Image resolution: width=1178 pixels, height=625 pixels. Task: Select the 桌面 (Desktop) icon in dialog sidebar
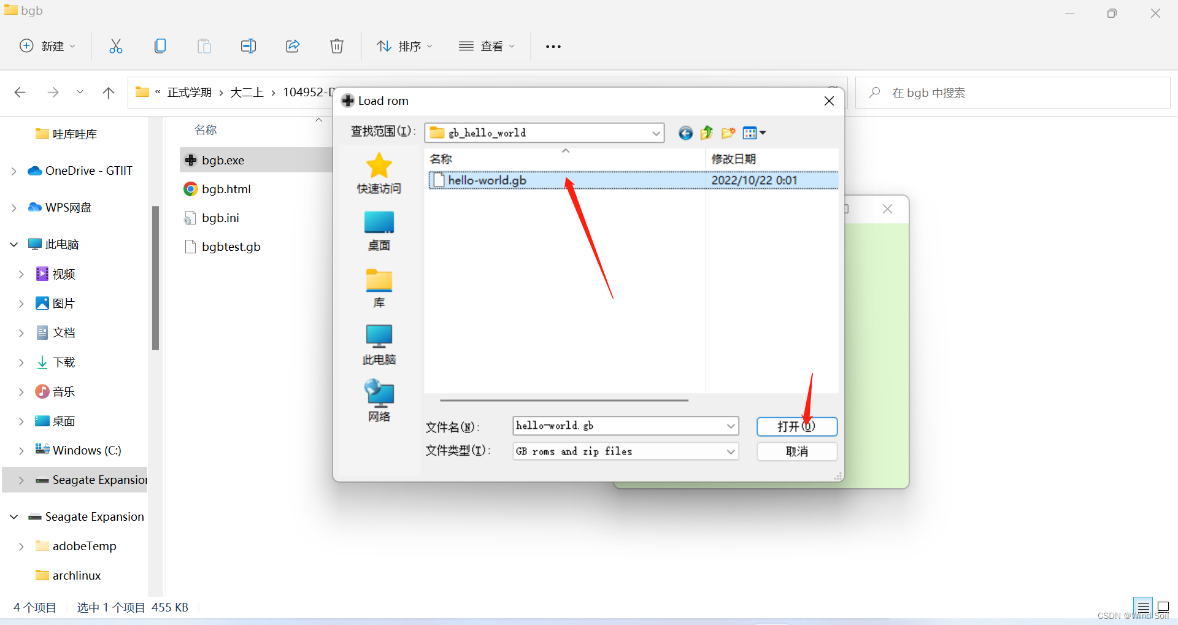379,230
